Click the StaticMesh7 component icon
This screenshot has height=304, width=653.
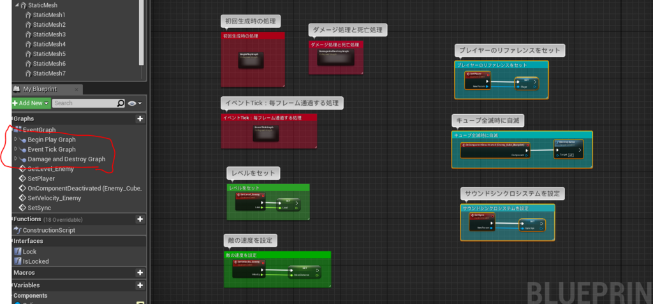(28, 74)
